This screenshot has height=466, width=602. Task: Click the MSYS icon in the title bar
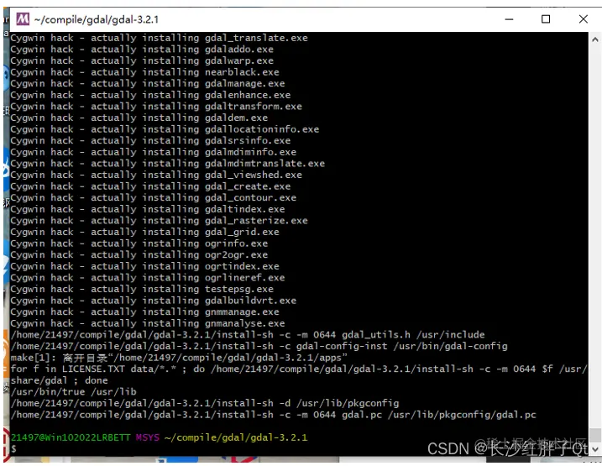[23, 18]
